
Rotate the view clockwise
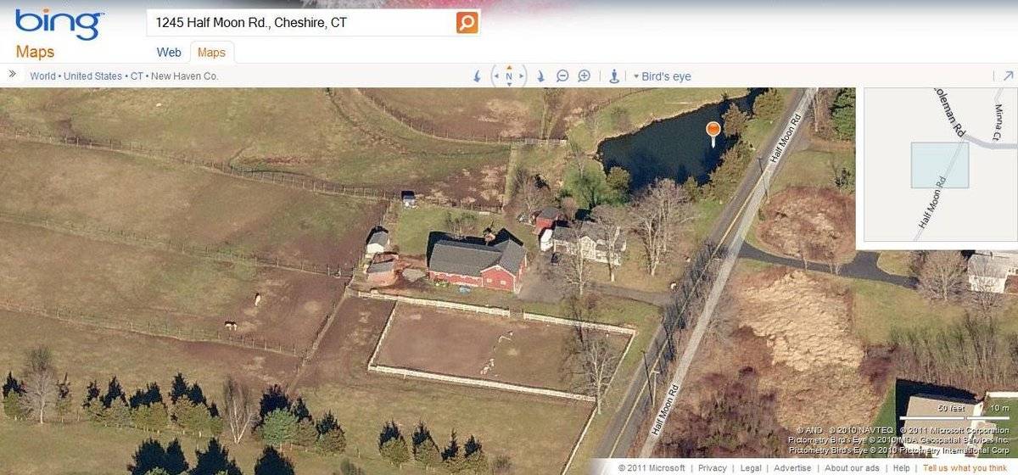tap(540, 76)
